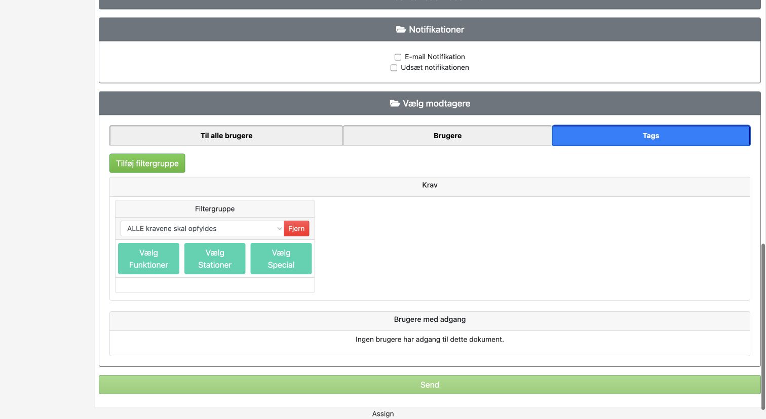This screenshot has height=419, width=766.
Task: Select the Brugere tab
Action: [447, 136]
